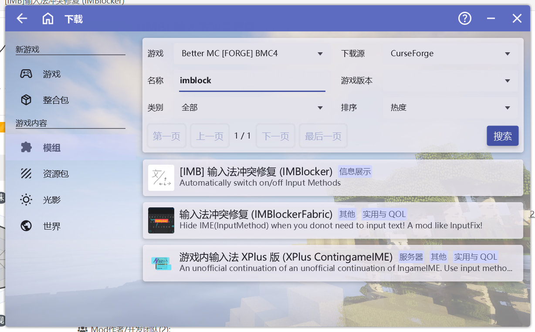Open the 类别 全部 dropdown
Screen dimensions: 535x332
pyautogui.click(x=252, y=108)
